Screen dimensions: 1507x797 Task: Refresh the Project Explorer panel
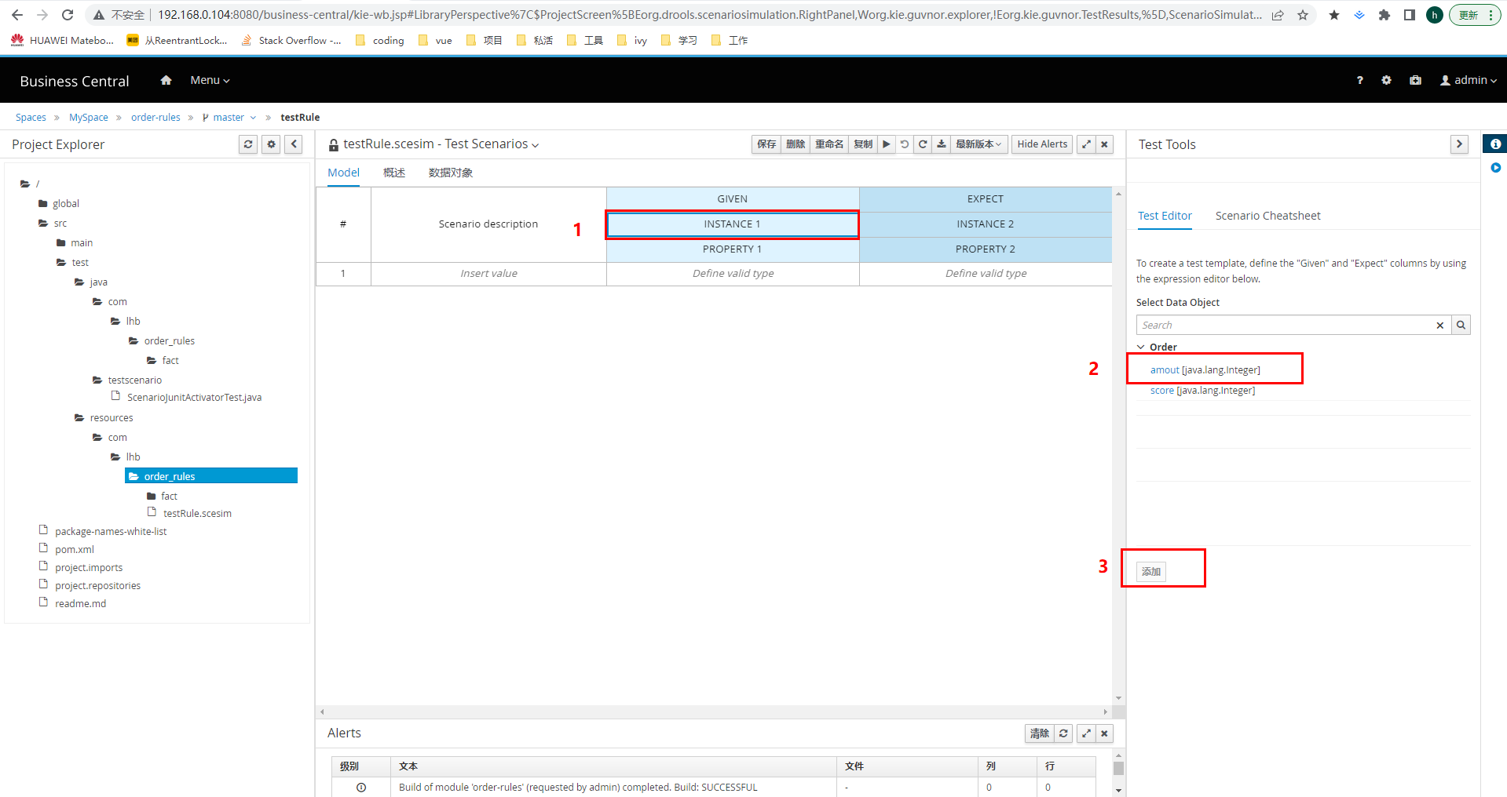pyautogui.click(x=248, y=144)
